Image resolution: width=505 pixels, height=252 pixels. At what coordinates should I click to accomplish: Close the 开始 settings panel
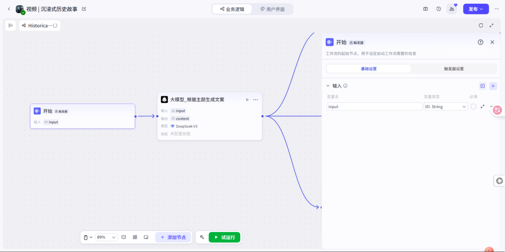coord(492,42)
